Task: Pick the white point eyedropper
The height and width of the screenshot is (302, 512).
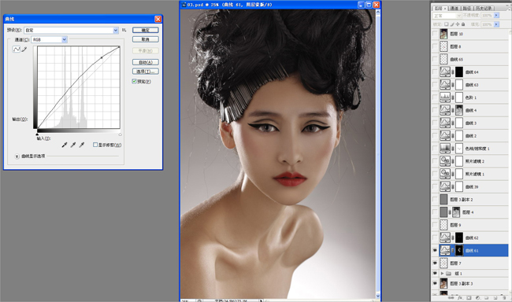Action: [x=82, y=145]
